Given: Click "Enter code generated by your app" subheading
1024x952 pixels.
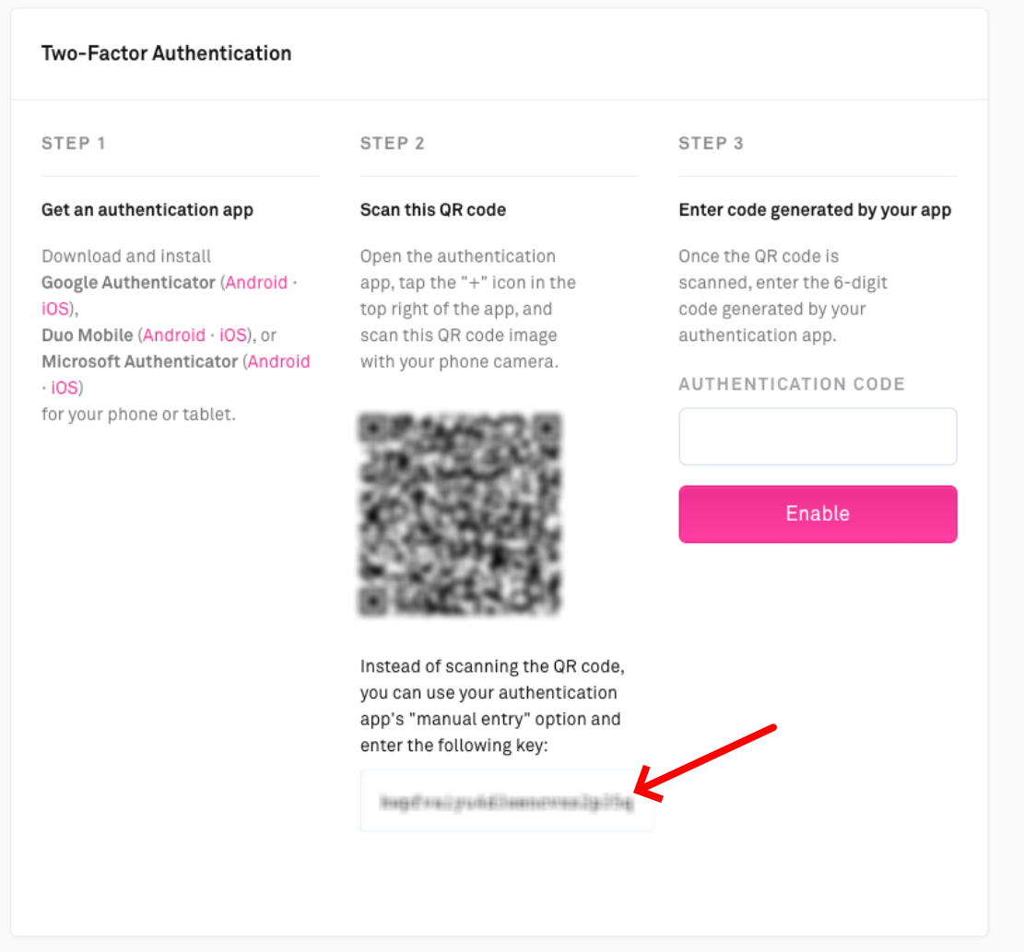Looking at the screenshot, I should (815, 210).
